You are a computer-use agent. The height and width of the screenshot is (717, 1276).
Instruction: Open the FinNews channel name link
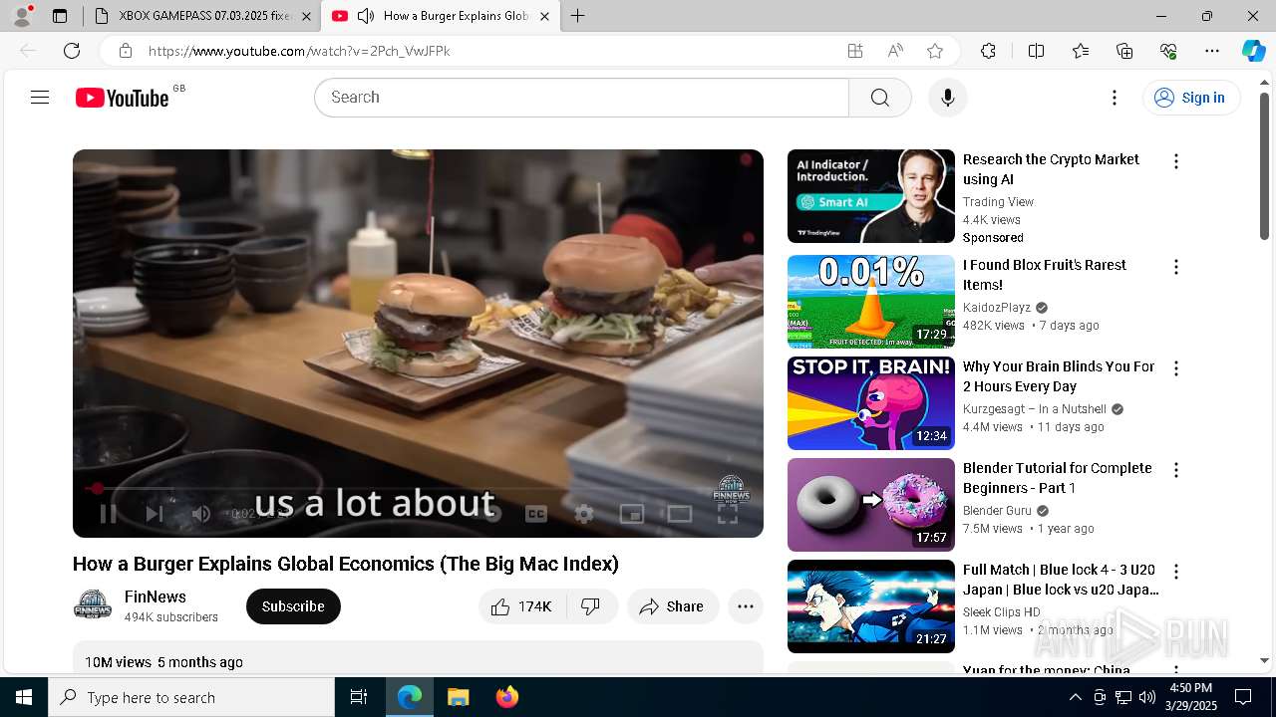pyautogui.click(x=156, y=597)
